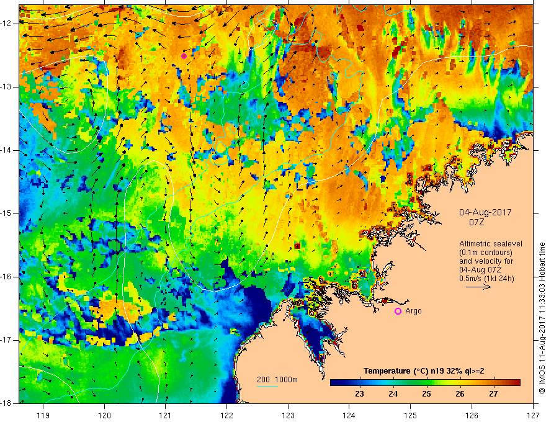This screenshot has height=422, width=546.
Task: Click the 124 longitude axis label
Action: pos(349,415)
